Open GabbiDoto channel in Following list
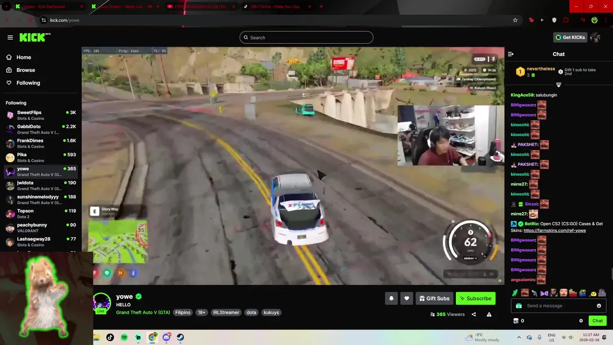Screen dimensions: 613x345 (x=41, y=129)
